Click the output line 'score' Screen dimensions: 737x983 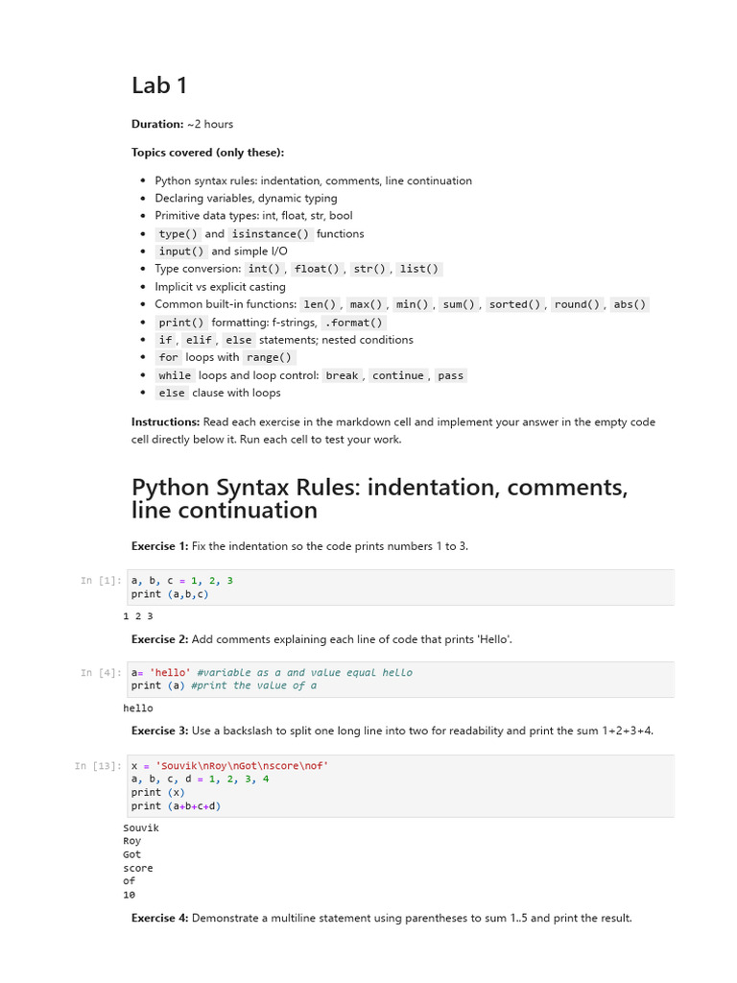138,868
